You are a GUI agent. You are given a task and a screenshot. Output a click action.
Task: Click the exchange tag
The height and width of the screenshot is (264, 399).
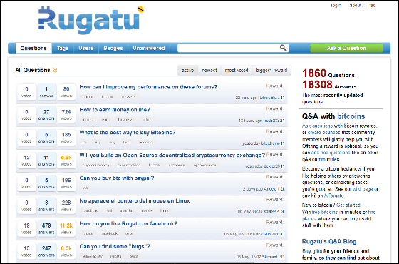click(x=177, y=165)
